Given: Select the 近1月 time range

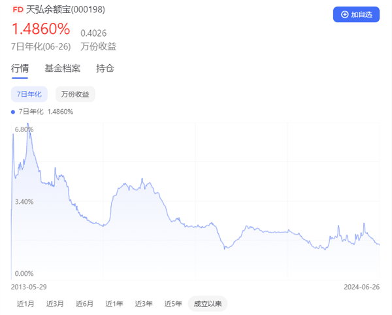Looking at the screenshot, I should [25, 304].
